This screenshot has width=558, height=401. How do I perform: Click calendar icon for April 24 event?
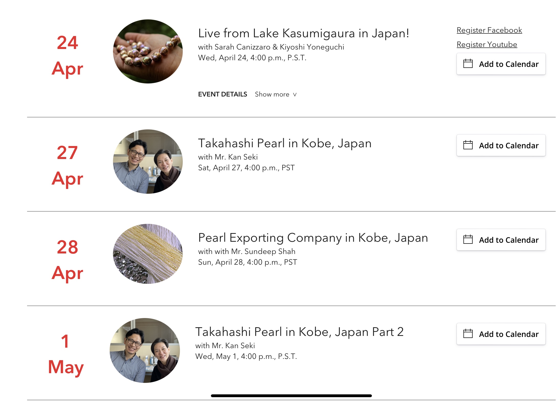pos(468,64)
